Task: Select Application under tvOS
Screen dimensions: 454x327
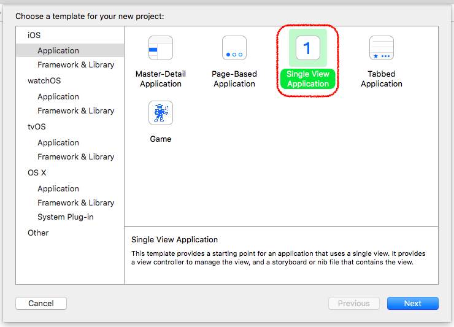Action: click(58, 142)
